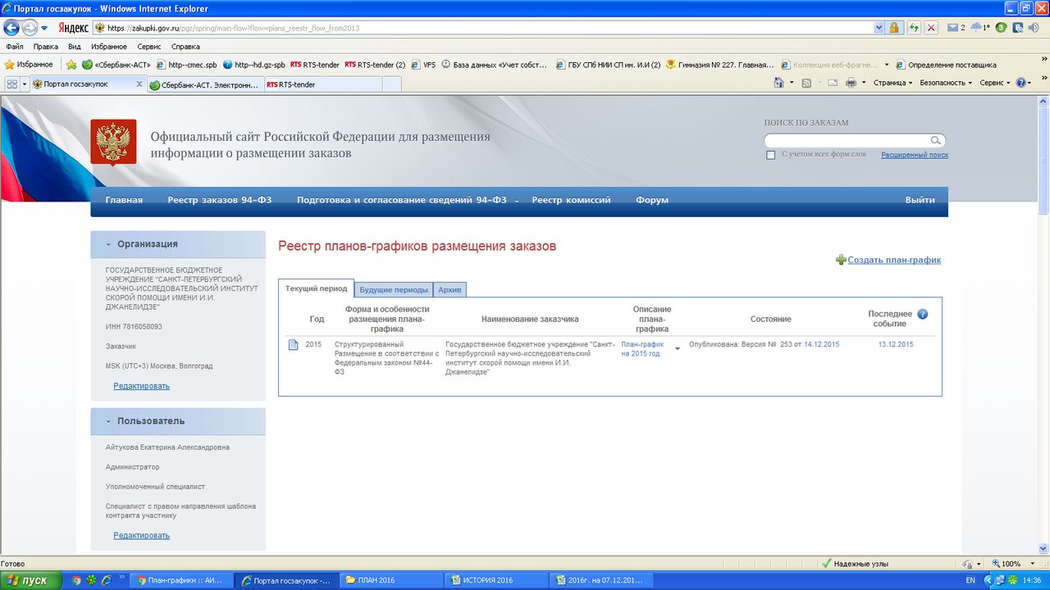Click the Read Mail icon in command bar
Screen dimensions: 1050x590
(x=833, y=83)
